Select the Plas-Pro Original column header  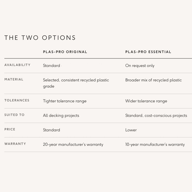pos(65,52)
